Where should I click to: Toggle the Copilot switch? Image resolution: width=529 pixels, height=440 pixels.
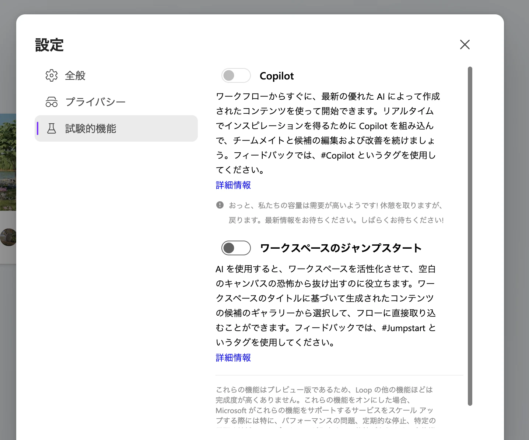click(236, 75)
